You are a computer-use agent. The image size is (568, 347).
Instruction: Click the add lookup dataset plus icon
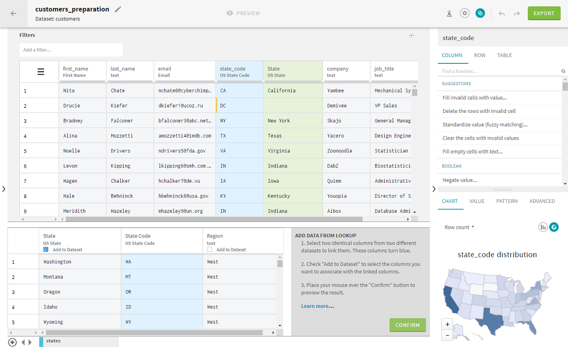pos(12,342)
